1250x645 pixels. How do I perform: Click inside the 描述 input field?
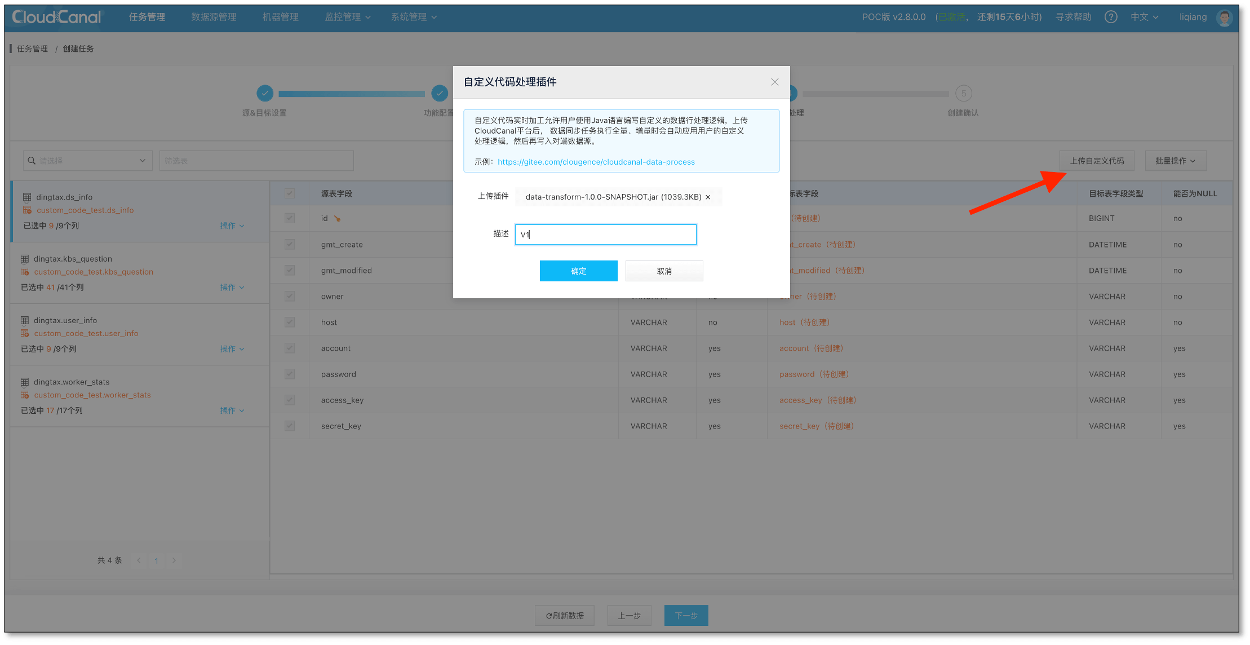pos(605,235)
